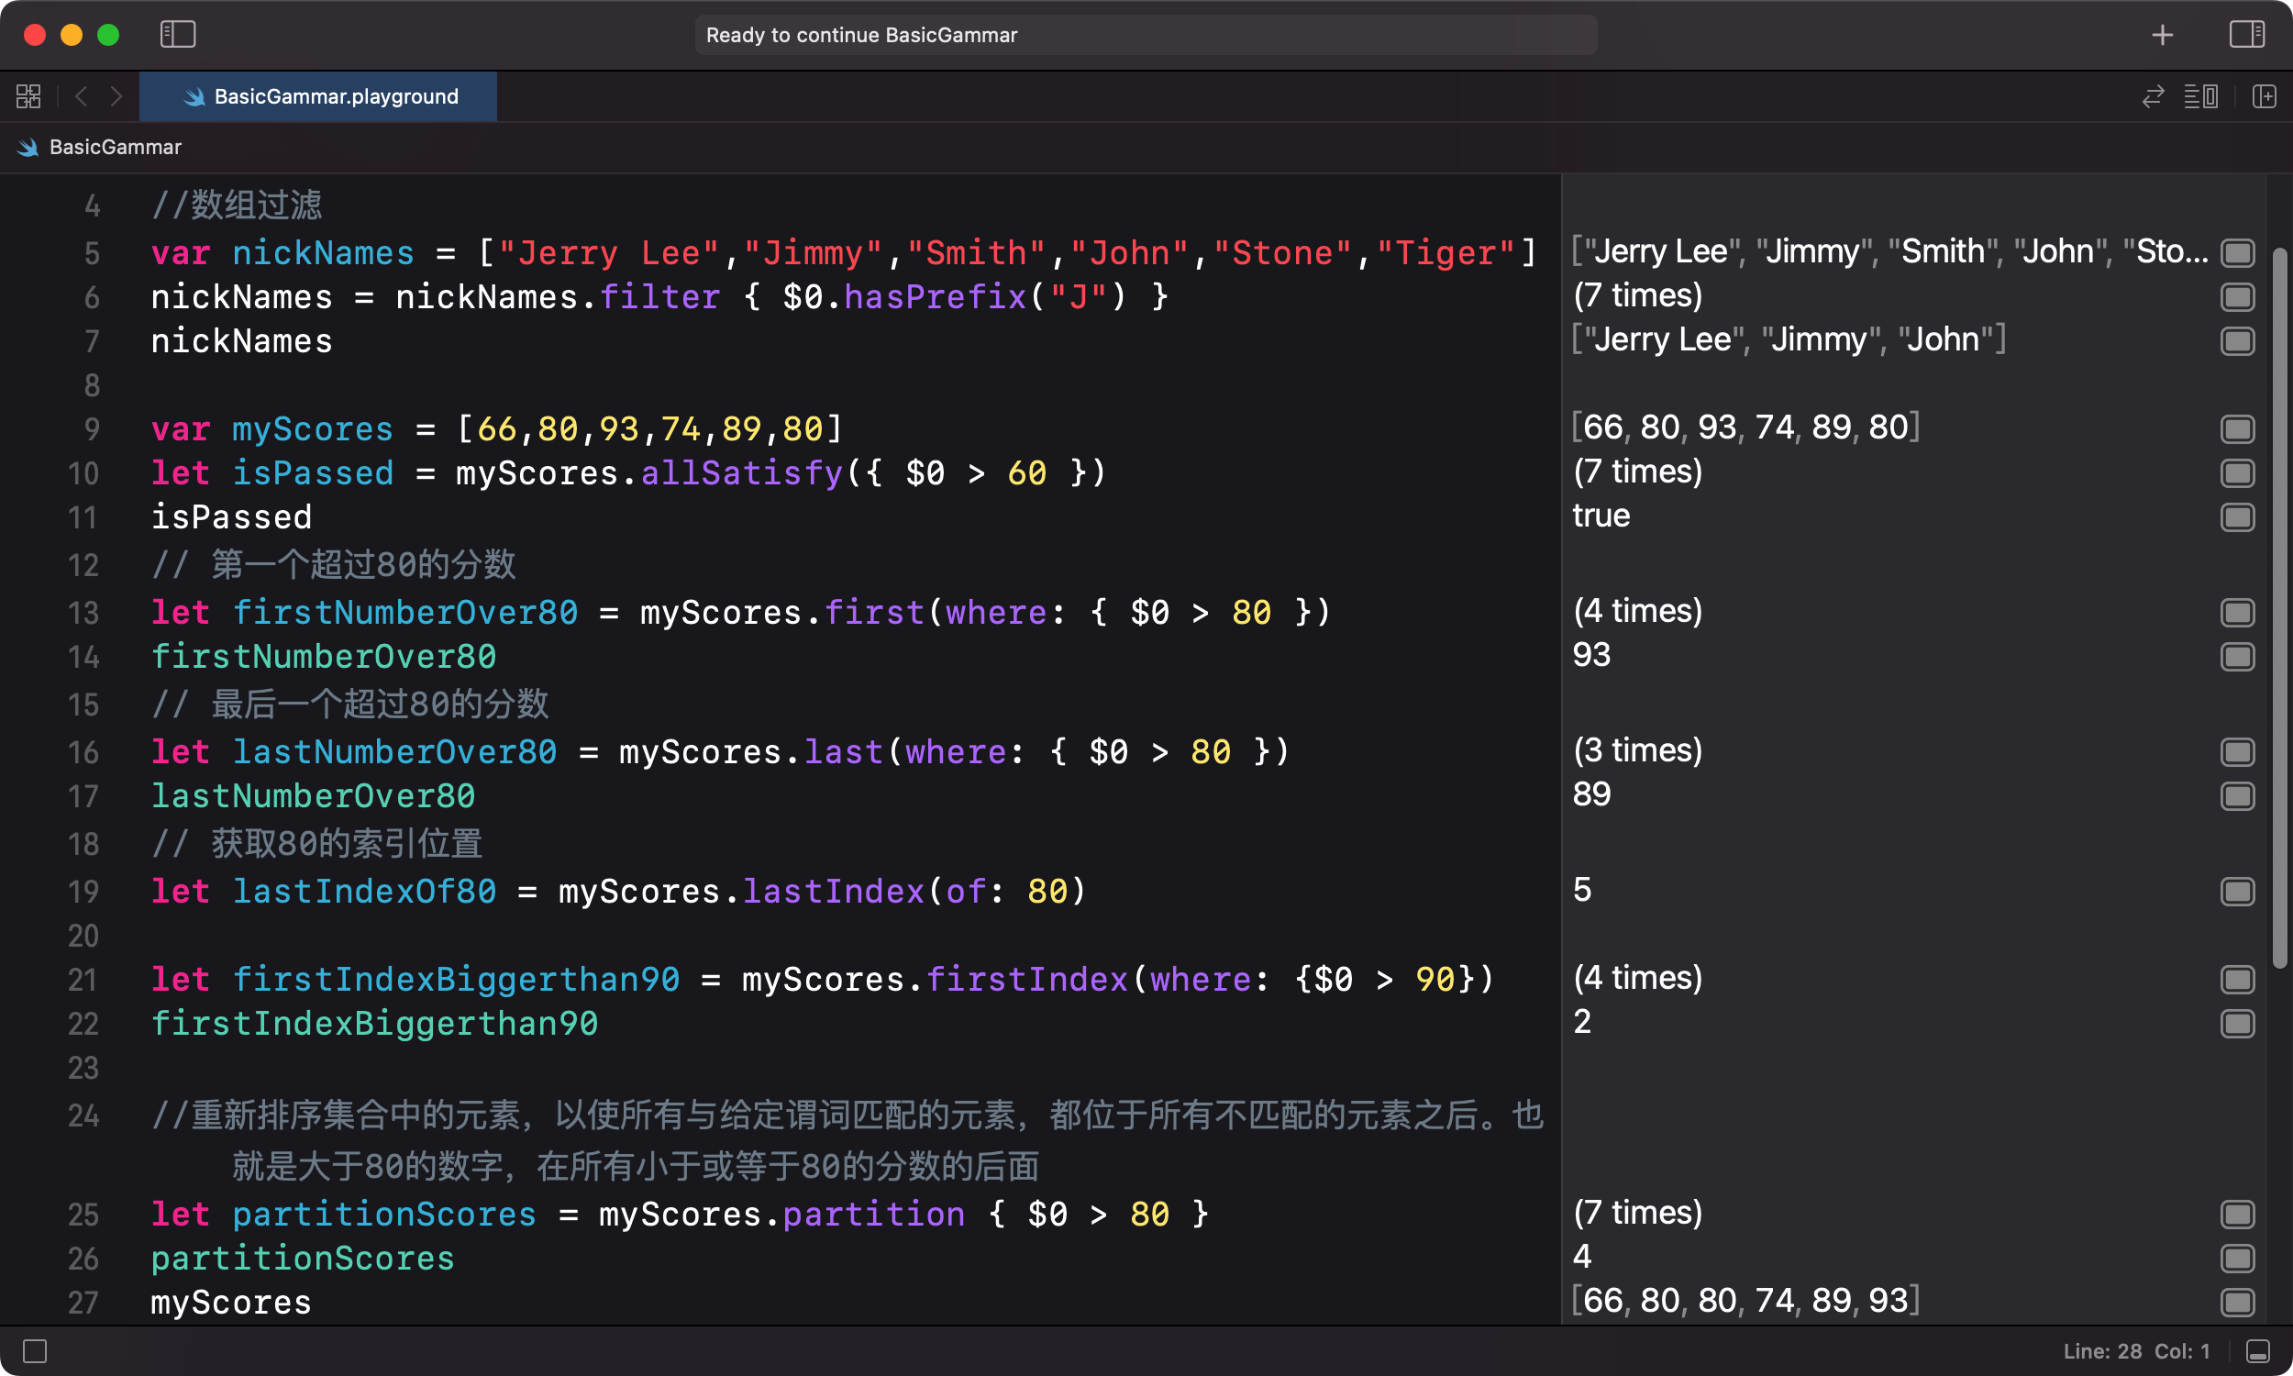The height and width of the screenshot is (1376, 2293).
Task: Go forward with the right chevron
Action: pyautogui.click(x=116, y=96)
